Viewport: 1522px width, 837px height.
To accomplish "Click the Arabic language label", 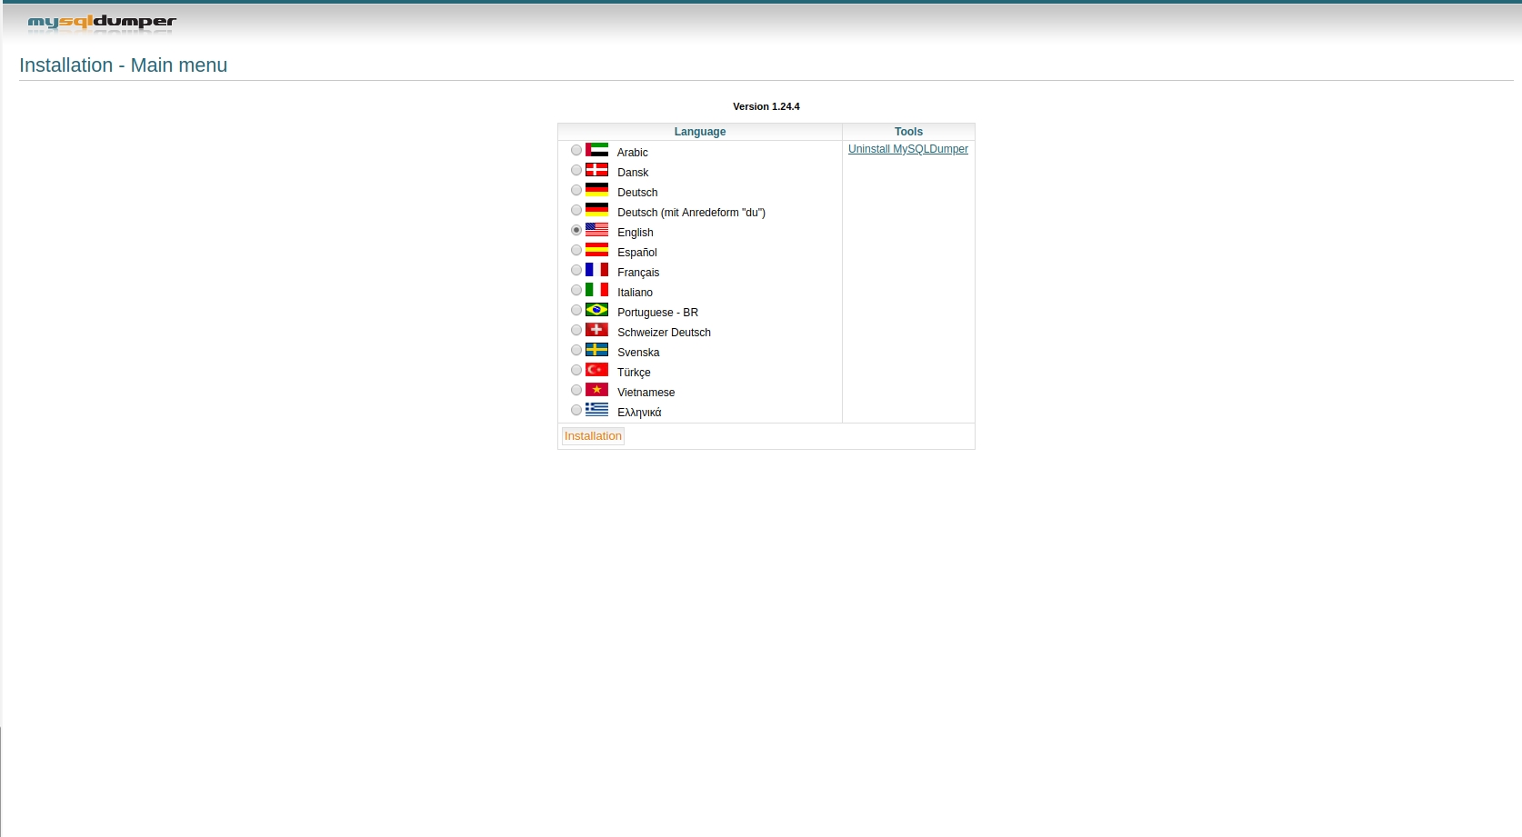I will pos(633,153).
